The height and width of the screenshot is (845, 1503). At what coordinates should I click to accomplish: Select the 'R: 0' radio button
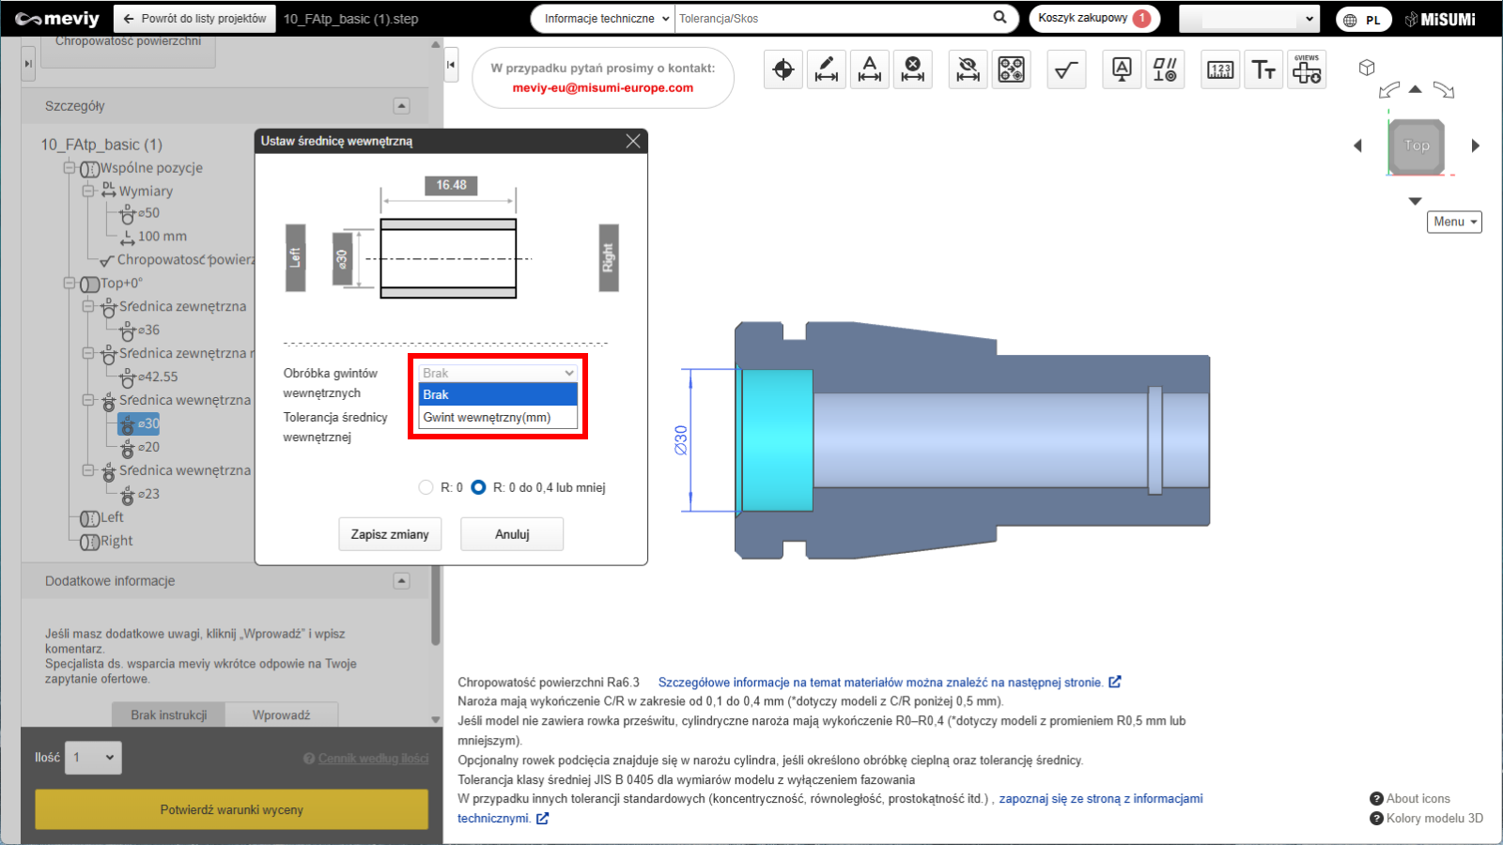click(426, 487)
